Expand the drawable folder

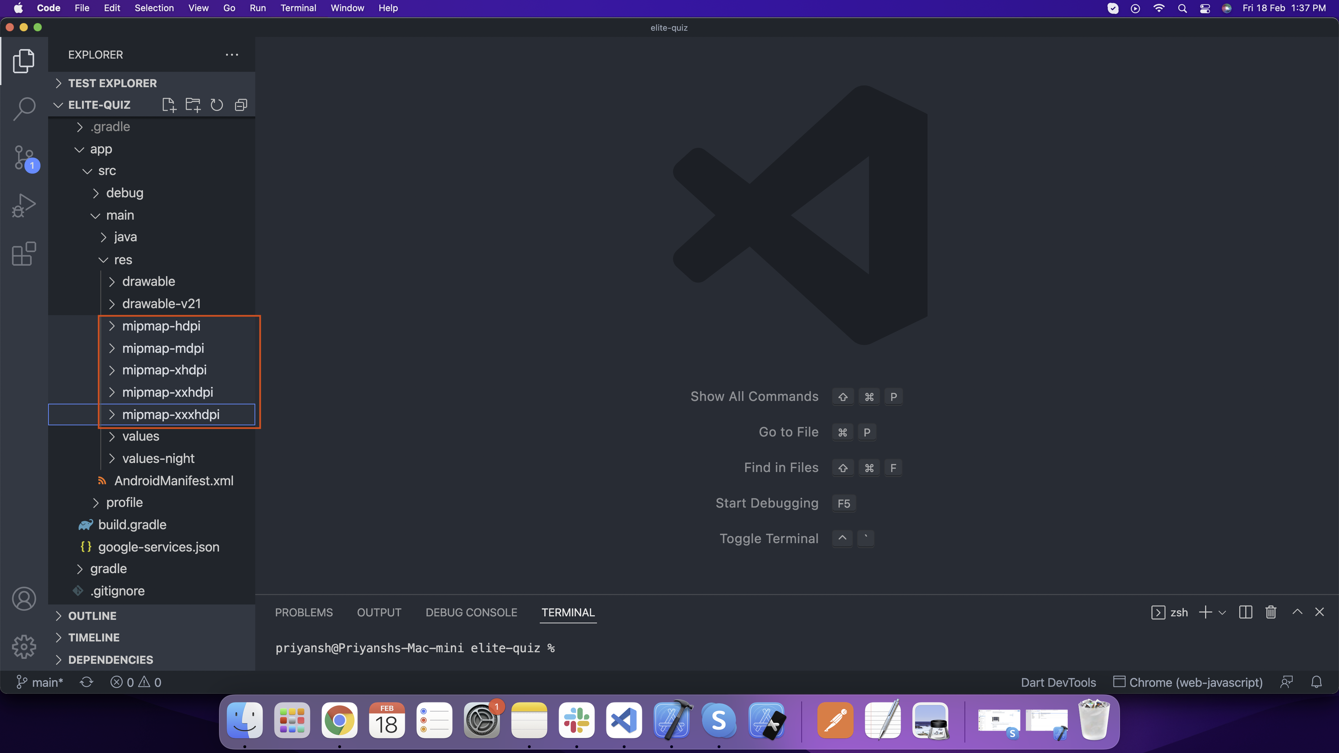(149, 281)
